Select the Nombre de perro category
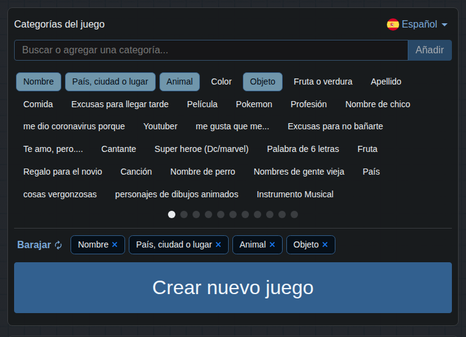 203,172
